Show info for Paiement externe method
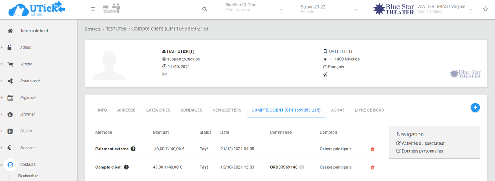The width and height of the screenshot is (495, 181). point(133,149)
